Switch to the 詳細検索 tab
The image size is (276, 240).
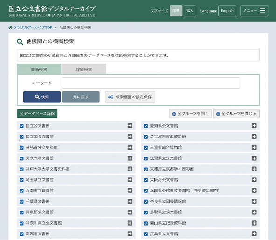[x=84, y=69]
